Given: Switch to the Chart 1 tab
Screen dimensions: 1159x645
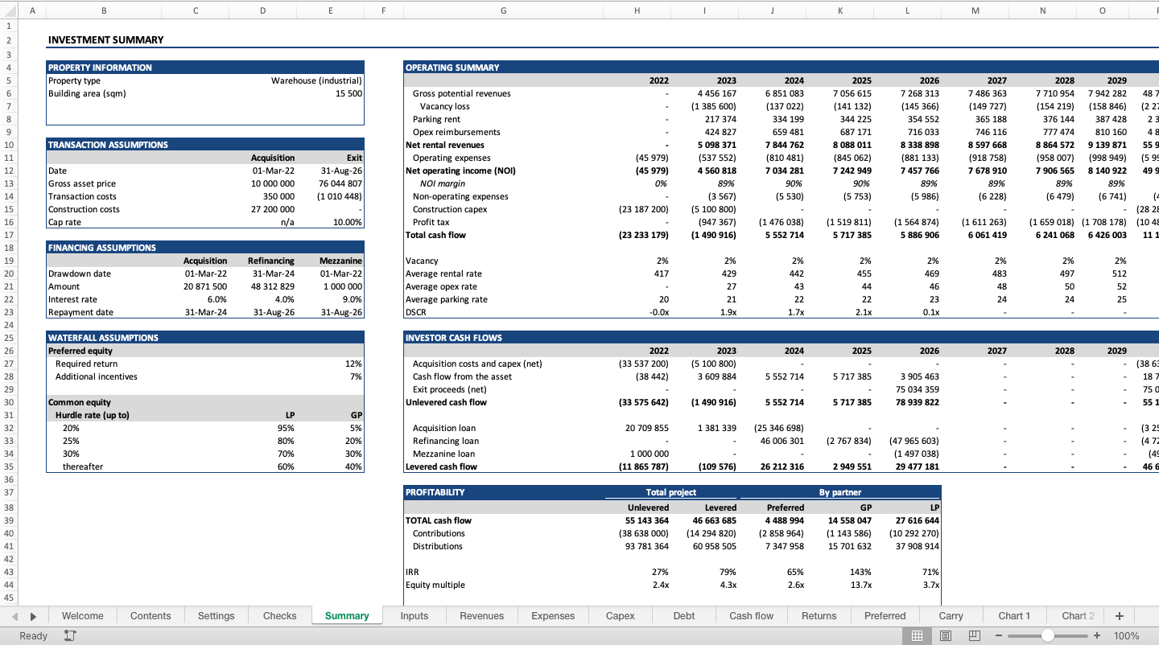Looking at the screenshot, I should [x=1014, y=615].
